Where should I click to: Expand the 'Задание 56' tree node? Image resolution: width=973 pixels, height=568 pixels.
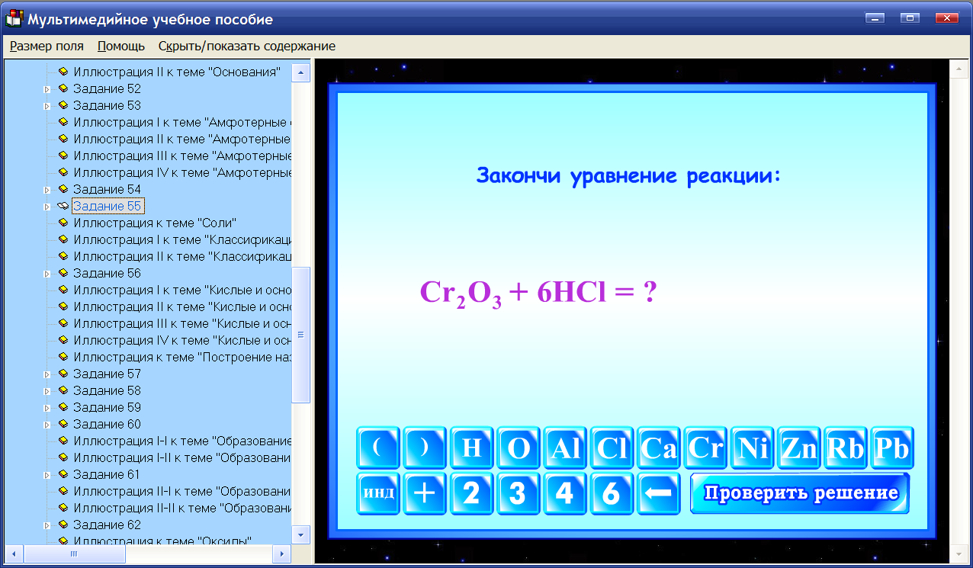pyautogui.click(x=47, y=273)
